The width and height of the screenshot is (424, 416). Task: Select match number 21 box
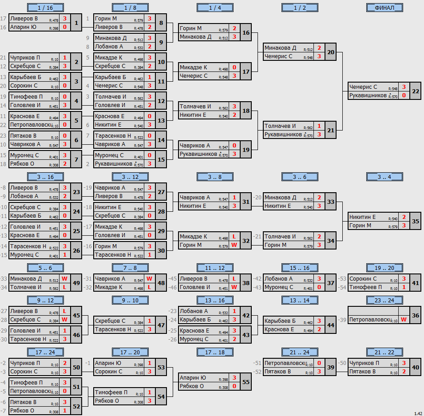(x=331, y=130)
